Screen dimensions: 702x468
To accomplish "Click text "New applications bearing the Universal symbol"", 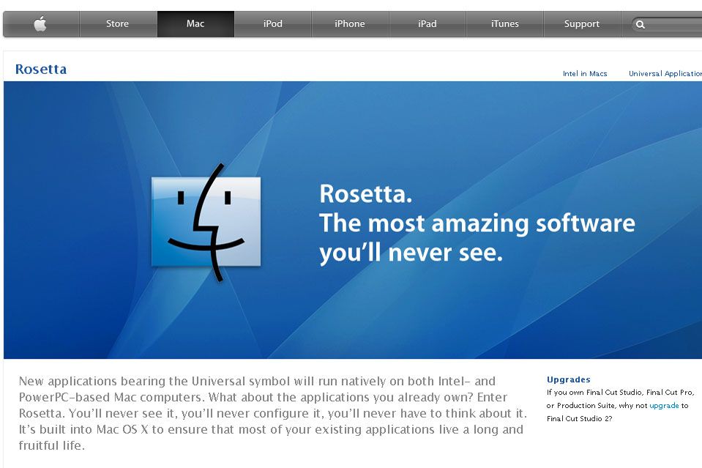I will (x=154, y=381).
